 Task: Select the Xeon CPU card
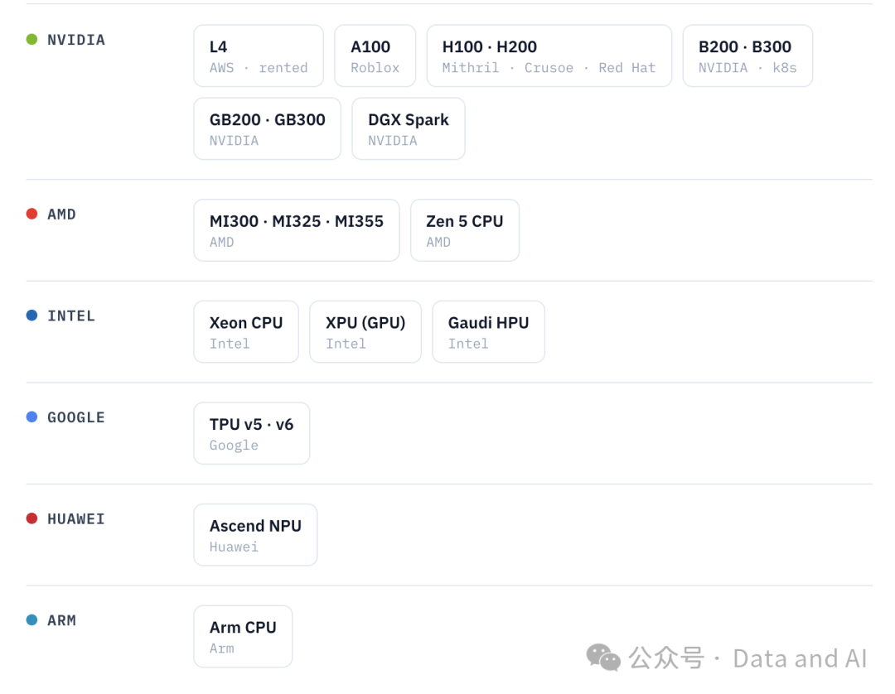(246, 332)
